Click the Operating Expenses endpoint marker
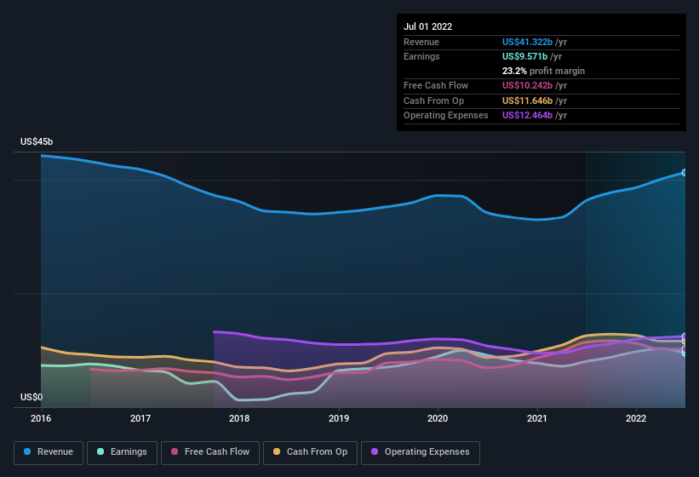 [685, 336]
